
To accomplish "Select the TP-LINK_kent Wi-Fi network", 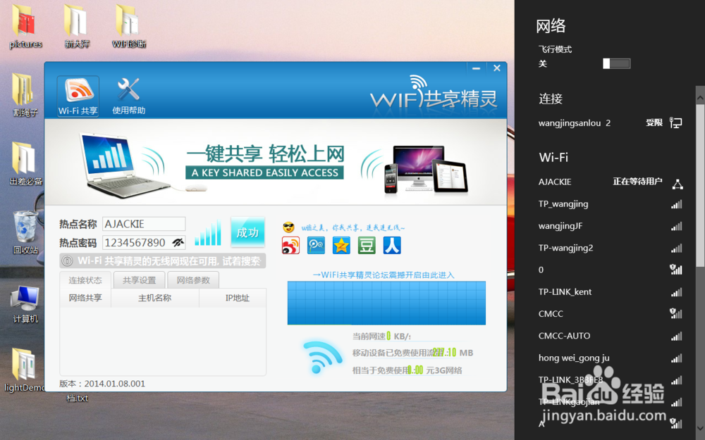I will 610,292.
